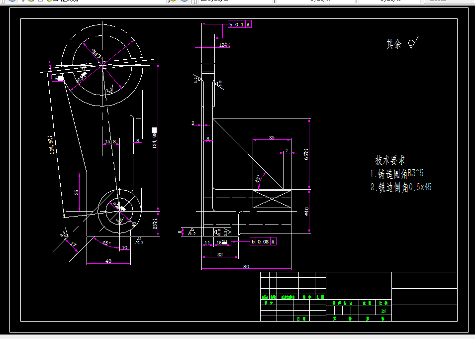The height and width of the screenshot is (339, 475).
Task: Click the yellow toolbar icon left of the dropdowns
Action: pos(172,2)
